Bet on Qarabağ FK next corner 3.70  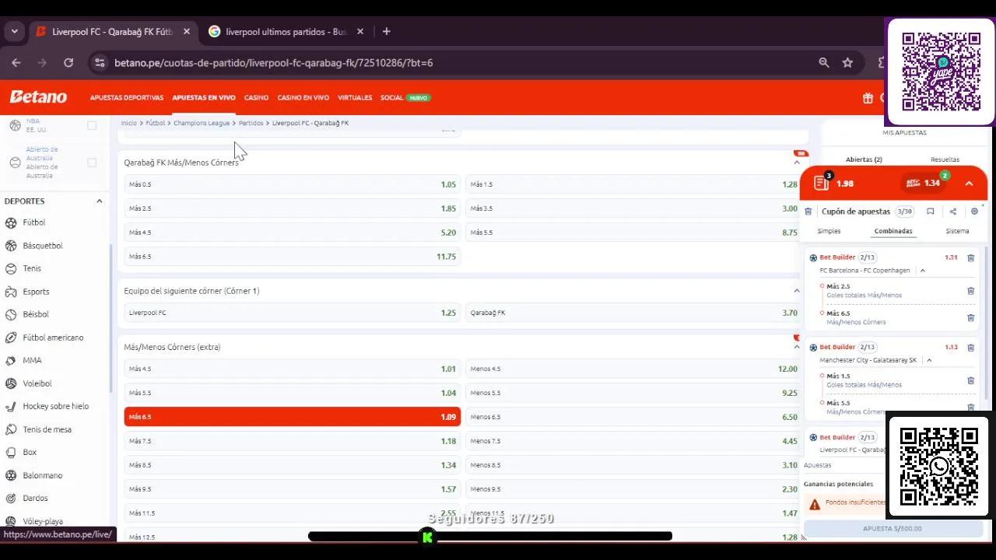633,313
